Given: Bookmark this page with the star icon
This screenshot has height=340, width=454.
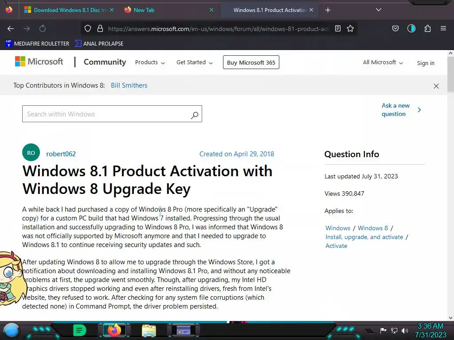Looking at the screenshot, I should tap(350, 29).
